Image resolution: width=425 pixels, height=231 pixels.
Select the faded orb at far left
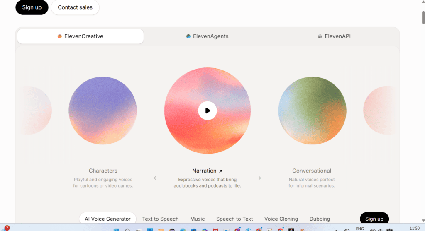coord(37,111)
